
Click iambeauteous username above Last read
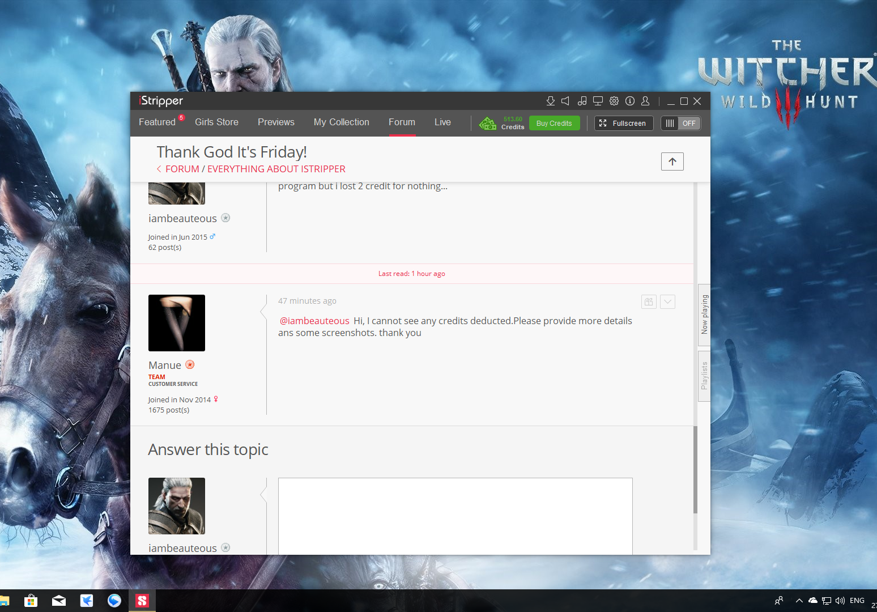182,219
